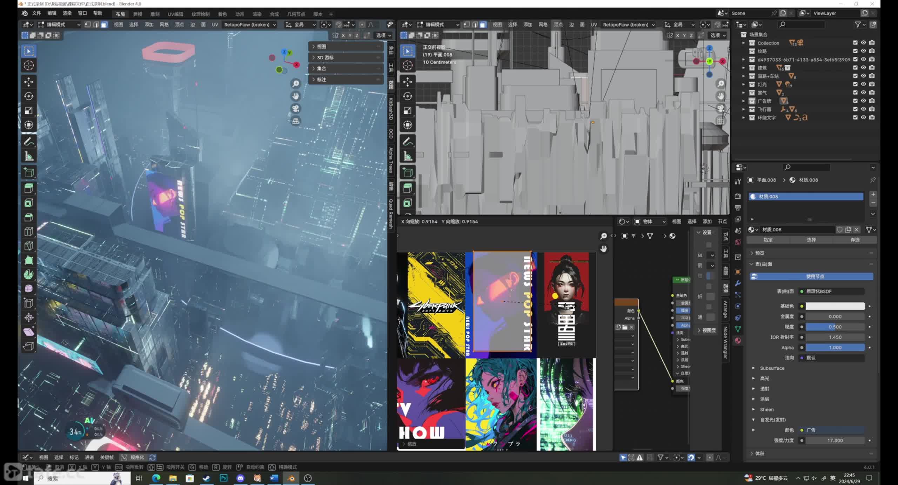Select the Measure tool in left viewport toolbar
The width and height of the screenshot is (898, 485).
point(29,156)
